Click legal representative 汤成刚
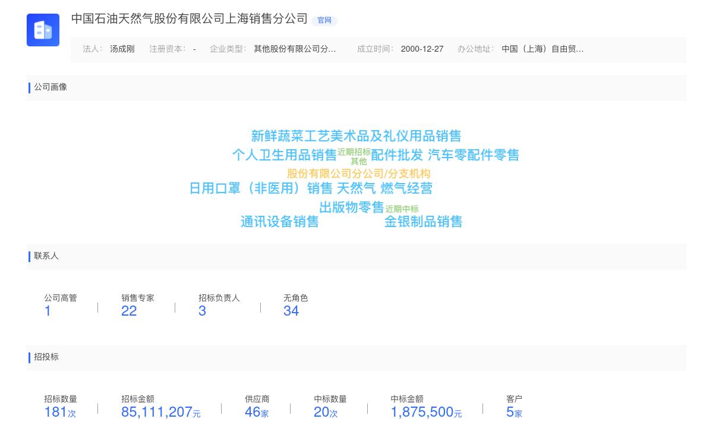713x447 pixels. [x=122, y=49]
